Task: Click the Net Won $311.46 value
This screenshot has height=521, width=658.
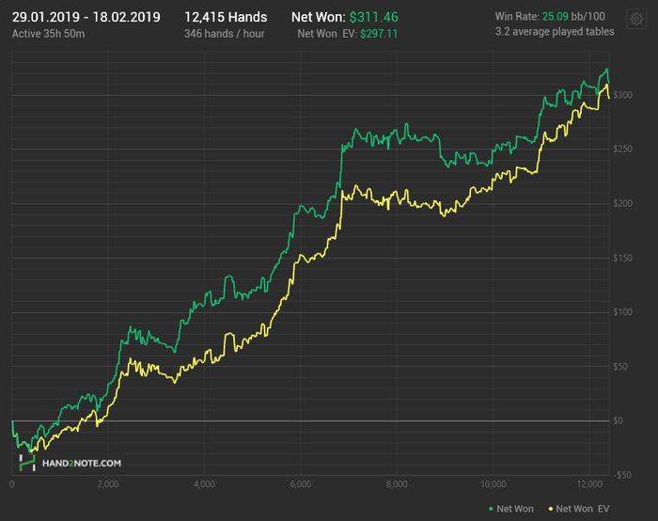Action: tap(374, 17)
